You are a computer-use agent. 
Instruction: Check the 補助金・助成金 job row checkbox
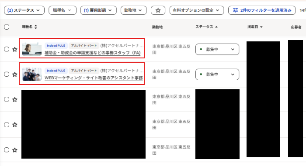[7, 49]
